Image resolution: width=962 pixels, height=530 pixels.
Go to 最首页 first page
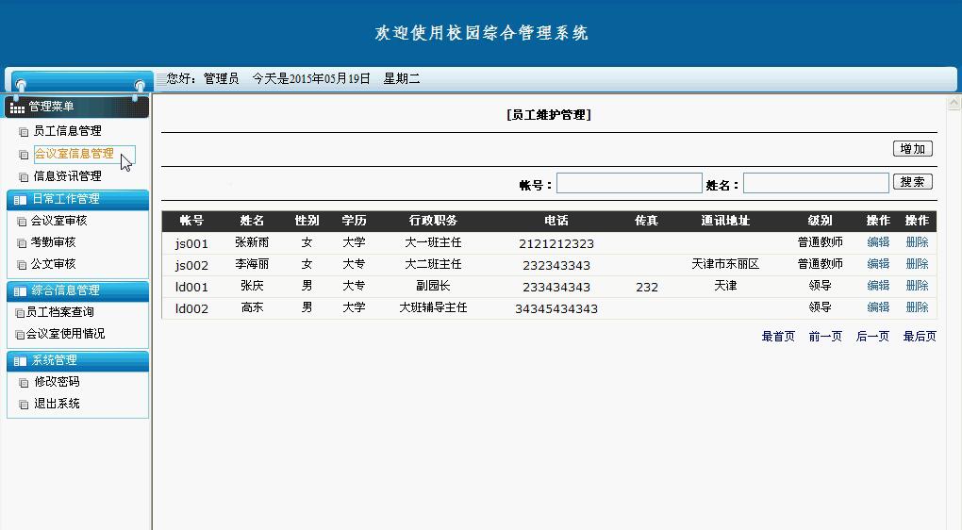[x=778, y=336]
